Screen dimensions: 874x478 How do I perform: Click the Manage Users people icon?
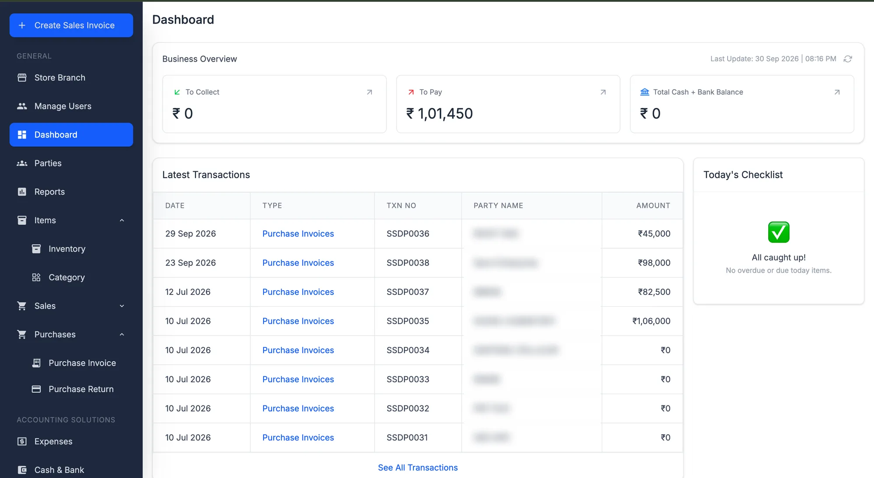(x=22, y=106)
